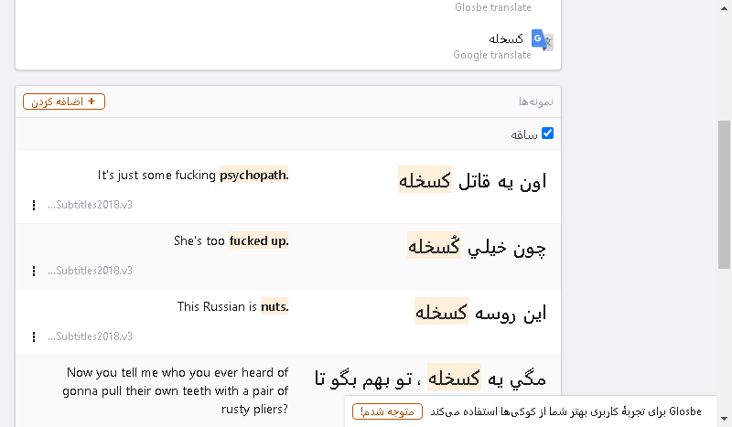This screenshot has height=427, width=732.
Task: Open Subtitles2018.v3 source under nuts sentence
Action: coord(90,336)
